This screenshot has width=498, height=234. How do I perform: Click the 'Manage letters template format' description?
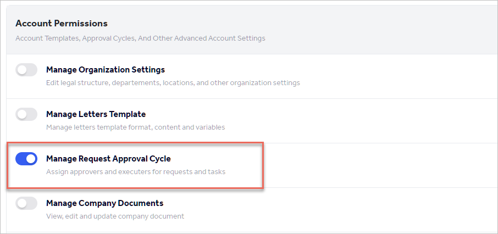[135, 127]
